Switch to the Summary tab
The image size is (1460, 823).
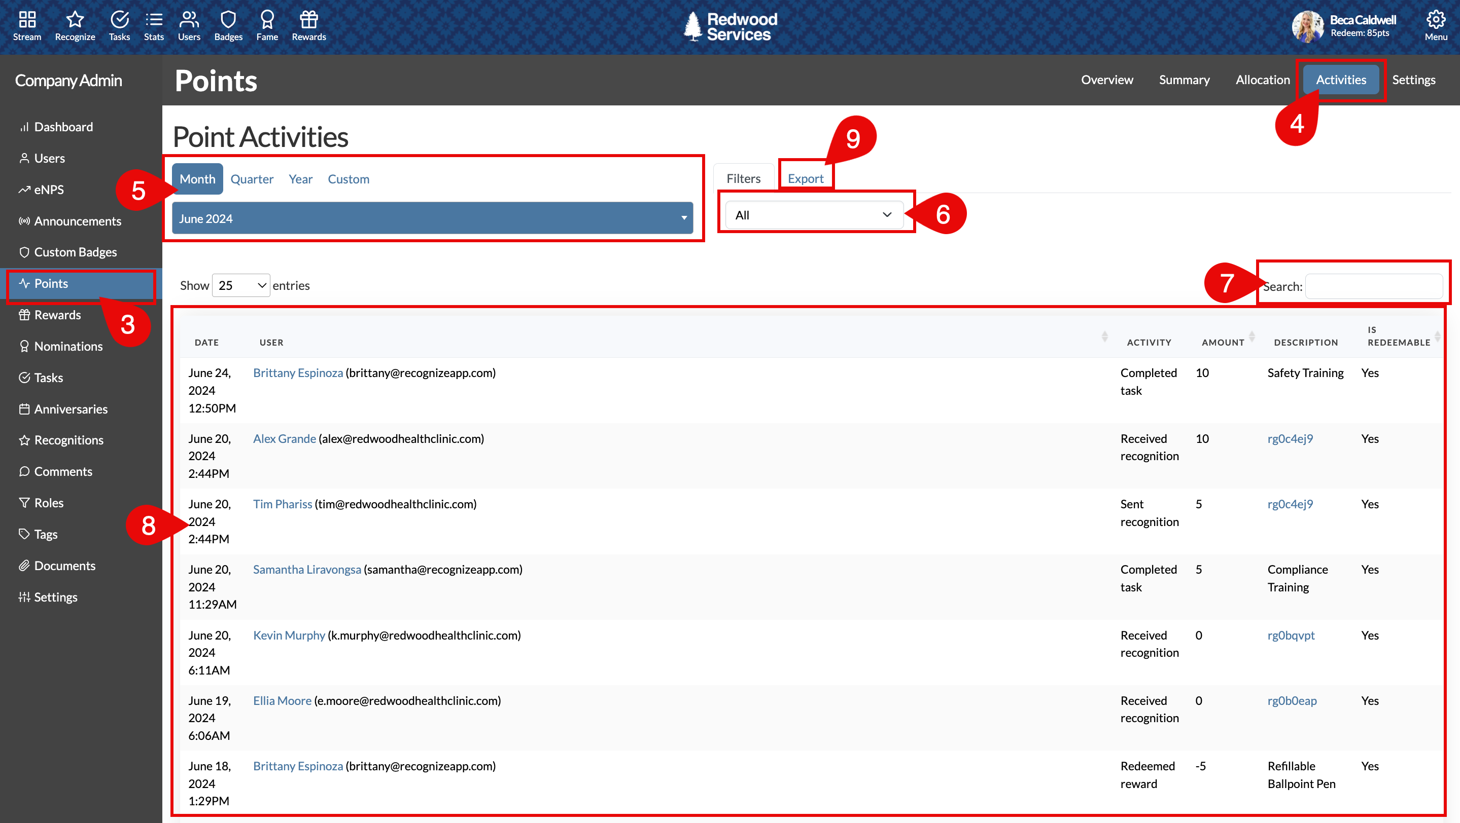click(1184, 80)
